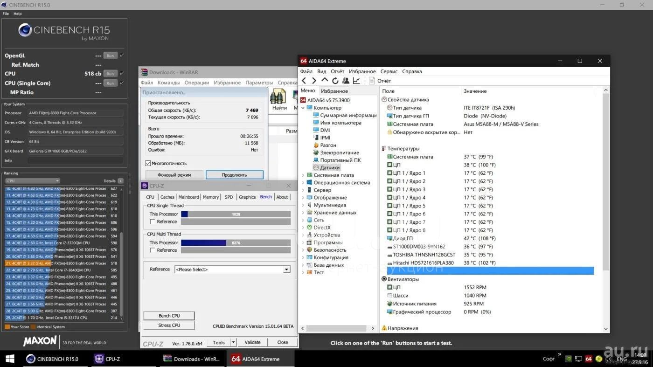Expand the Мультимедиа tree node
The width and height of the screenshot is (653, 367).
pyautogui.click(x=303, y=205)
